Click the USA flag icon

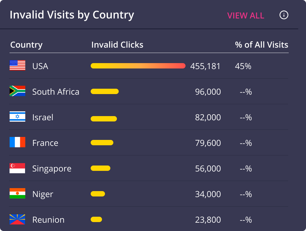click(17, 65)
